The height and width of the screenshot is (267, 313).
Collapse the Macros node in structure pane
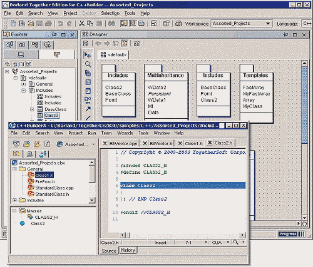[14, 211]
